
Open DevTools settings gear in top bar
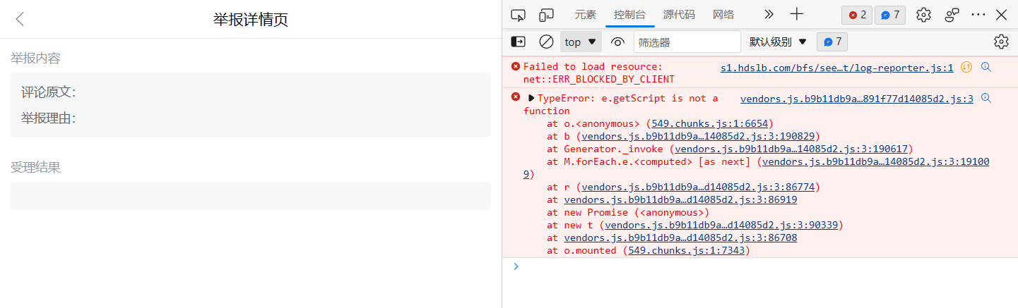923,15
